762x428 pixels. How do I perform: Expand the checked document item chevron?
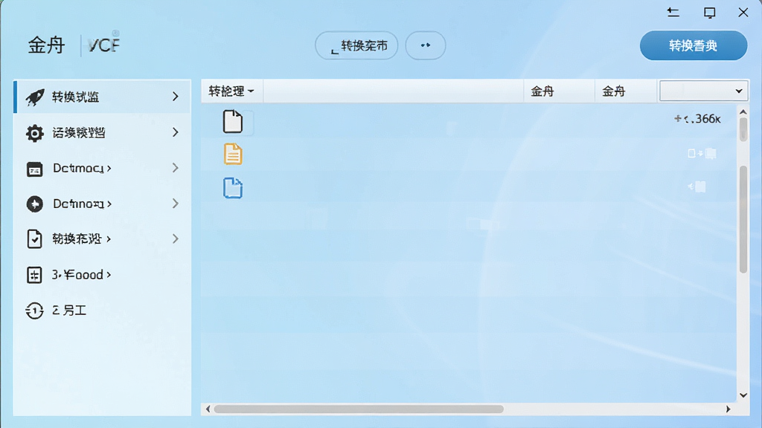point(176,239)
